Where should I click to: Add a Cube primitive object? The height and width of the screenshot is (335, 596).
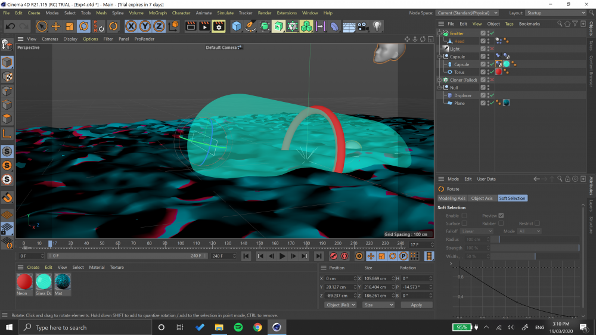coord(237,26)
